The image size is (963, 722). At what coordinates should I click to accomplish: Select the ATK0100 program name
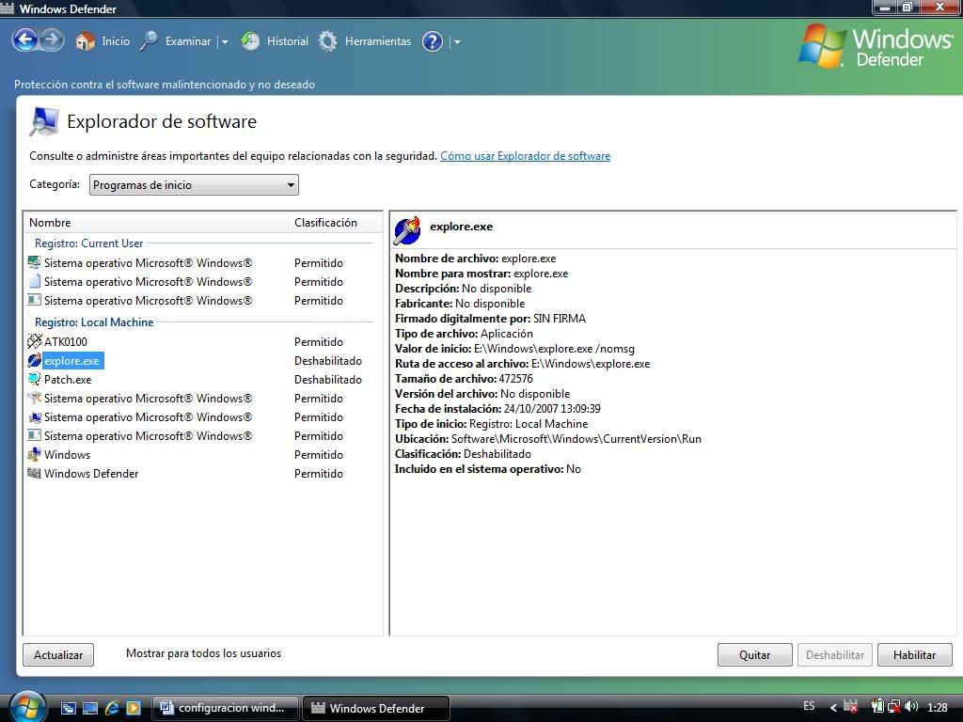(x=66, y=342)
